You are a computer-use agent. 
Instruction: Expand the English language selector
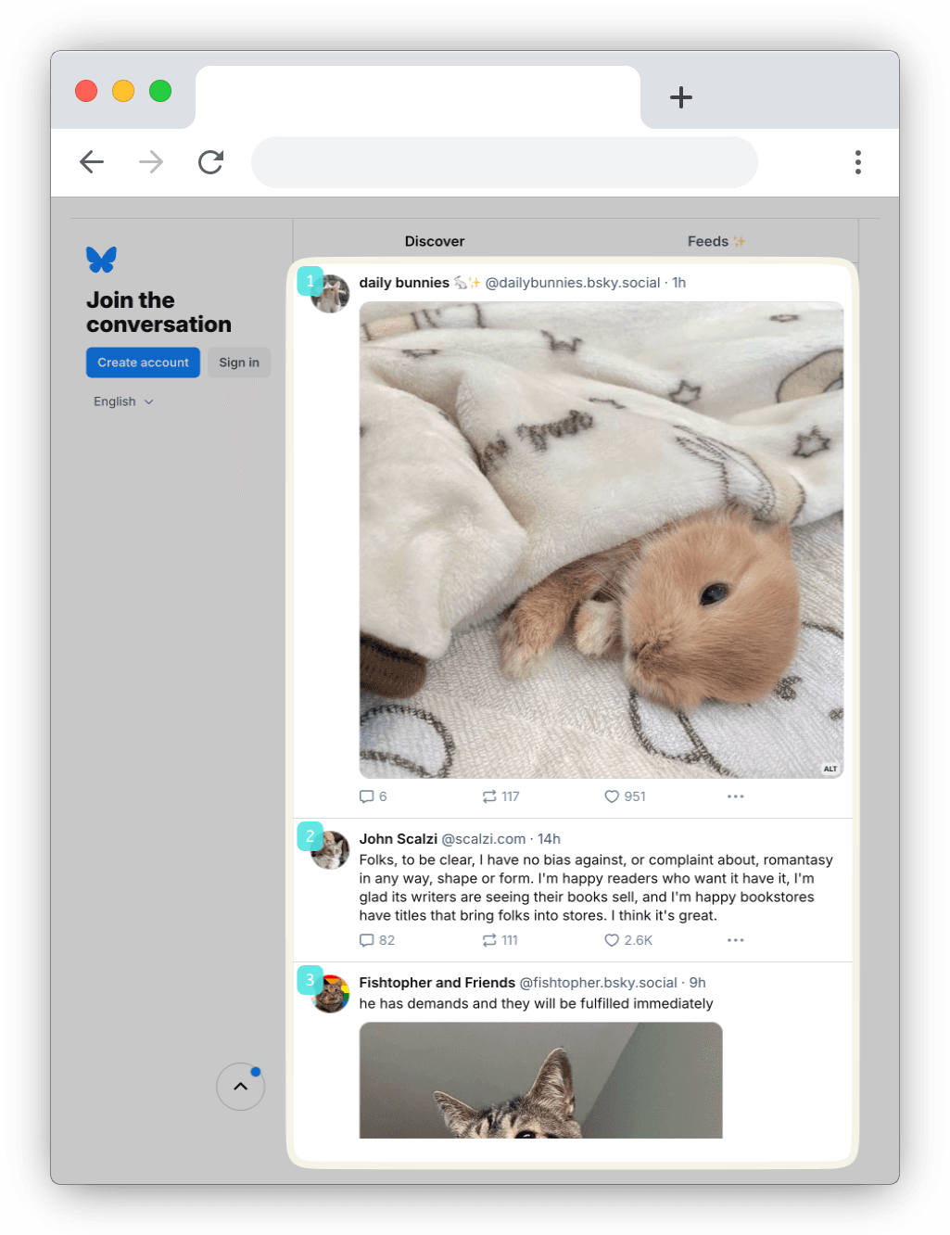[x=123, y=401]
